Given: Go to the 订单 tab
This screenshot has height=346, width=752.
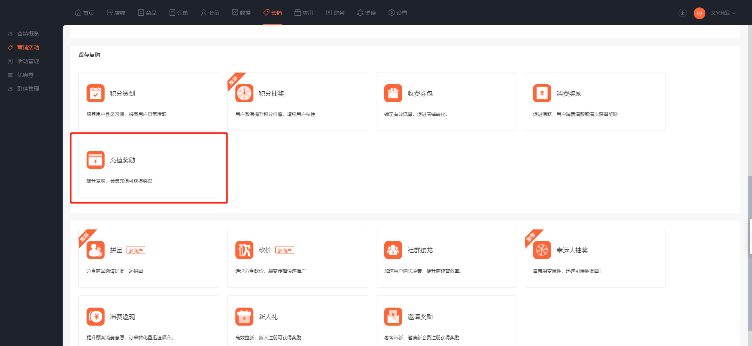Looking at the screenshot, I should (179, 13).
